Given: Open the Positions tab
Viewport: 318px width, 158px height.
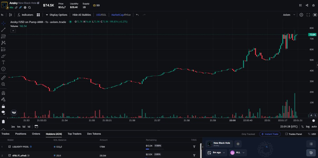Looking at the screenshot, I should [x=21, y=134].
